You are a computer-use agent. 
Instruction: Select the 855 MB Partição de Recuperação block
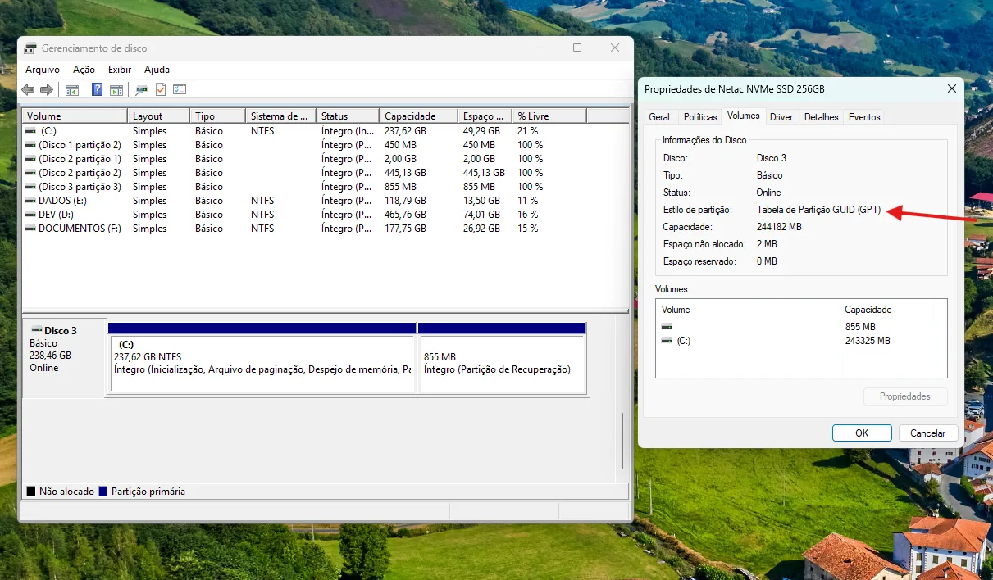502,357
